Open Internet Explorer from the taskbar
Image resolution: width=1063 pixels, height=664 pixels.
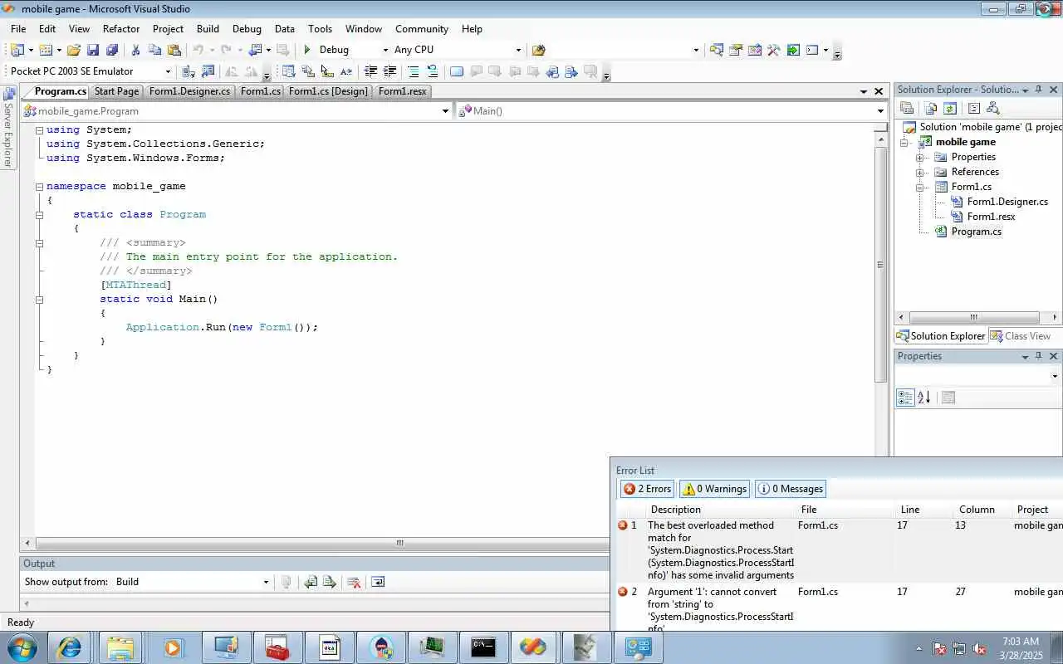pyautogui.click(x=69, y=647)
